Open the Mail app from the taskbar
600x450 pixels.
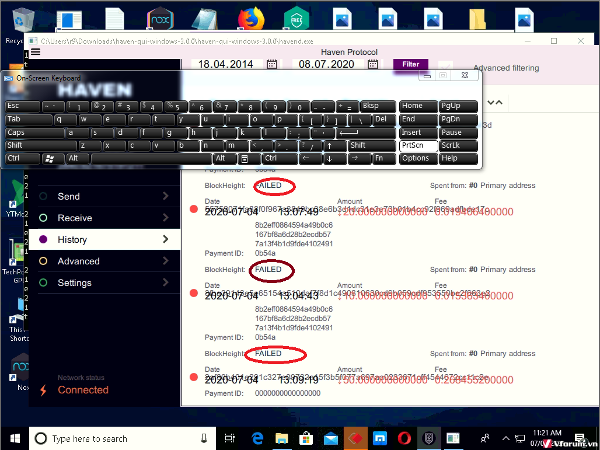tap(330, 438)
